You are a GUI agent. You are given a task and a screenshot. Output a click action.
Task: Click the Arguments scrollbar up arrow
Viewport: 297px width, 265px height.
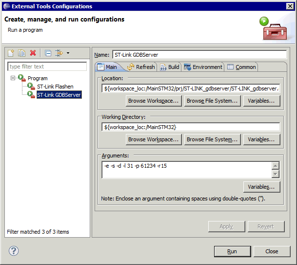tap(276, 166)
